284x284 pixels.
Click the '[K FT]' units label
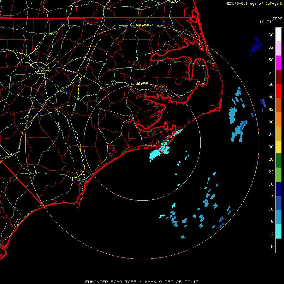click(267, 22)
